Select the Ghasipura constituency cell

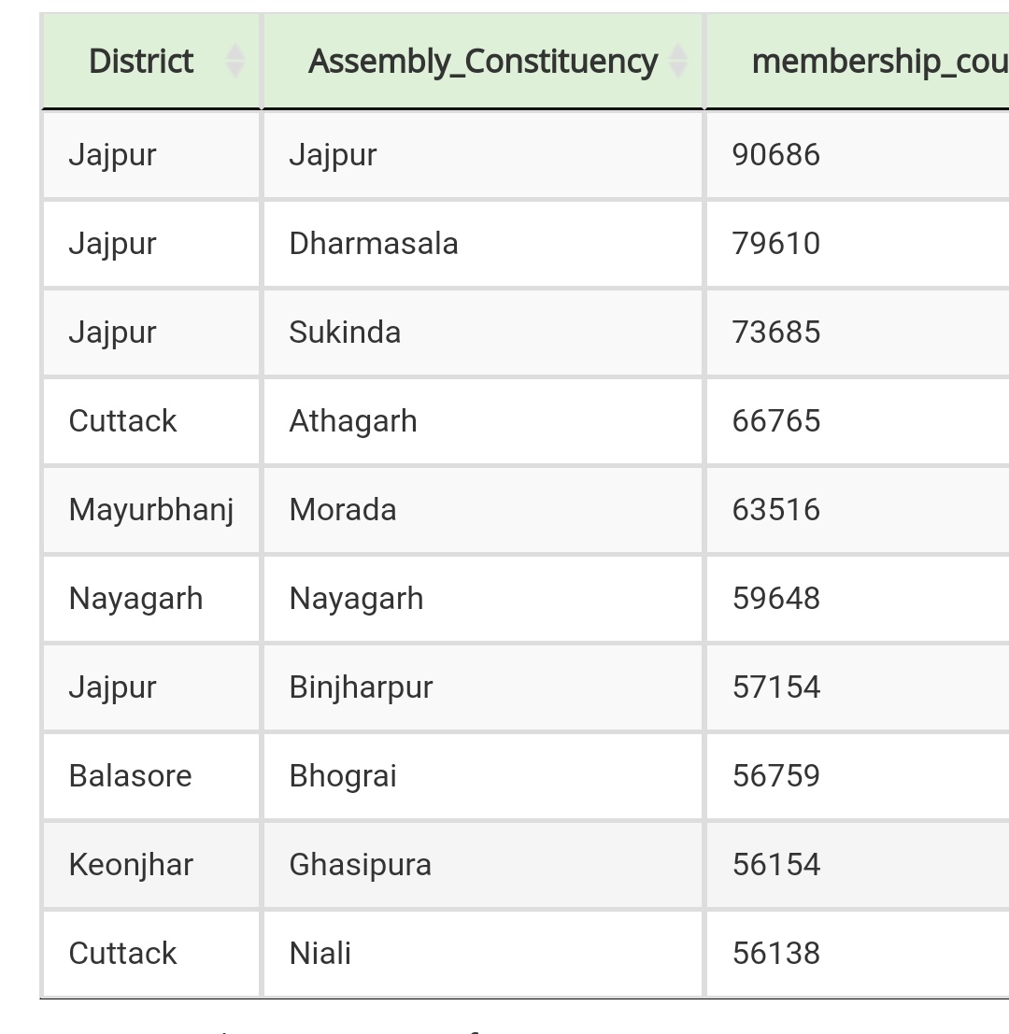tap(360, 865)
